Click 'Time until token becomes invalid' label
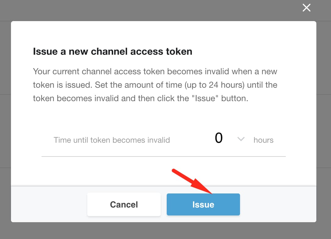Viewport: 331px width, 239px height. pyautogui.click(x=112, y=140)
